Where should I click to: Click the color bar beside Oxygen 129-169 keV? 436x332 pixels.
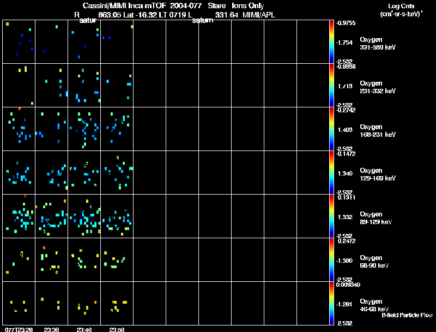pyautogui.click(x=331, y=173)
